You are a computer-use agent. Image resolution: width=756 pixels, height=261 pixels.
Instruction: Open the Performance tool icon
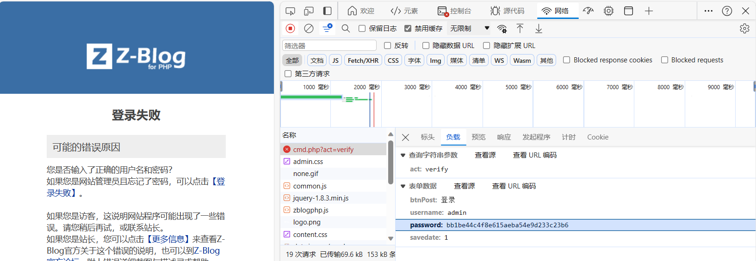[588, 11]
